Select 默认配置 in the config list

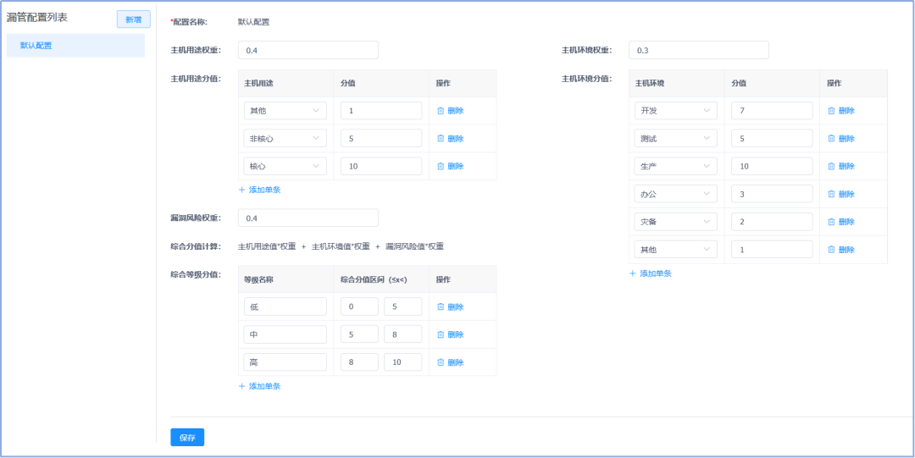click(76, 46)
